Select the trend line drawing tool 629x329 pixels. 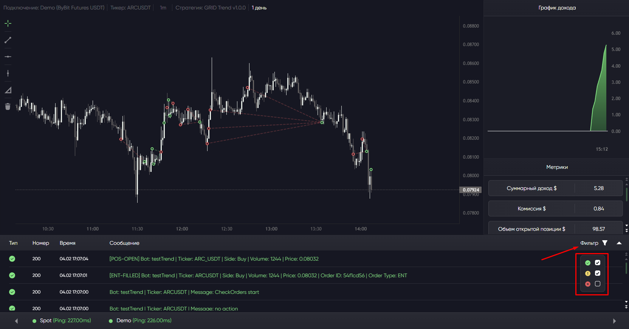click(8, 40)
